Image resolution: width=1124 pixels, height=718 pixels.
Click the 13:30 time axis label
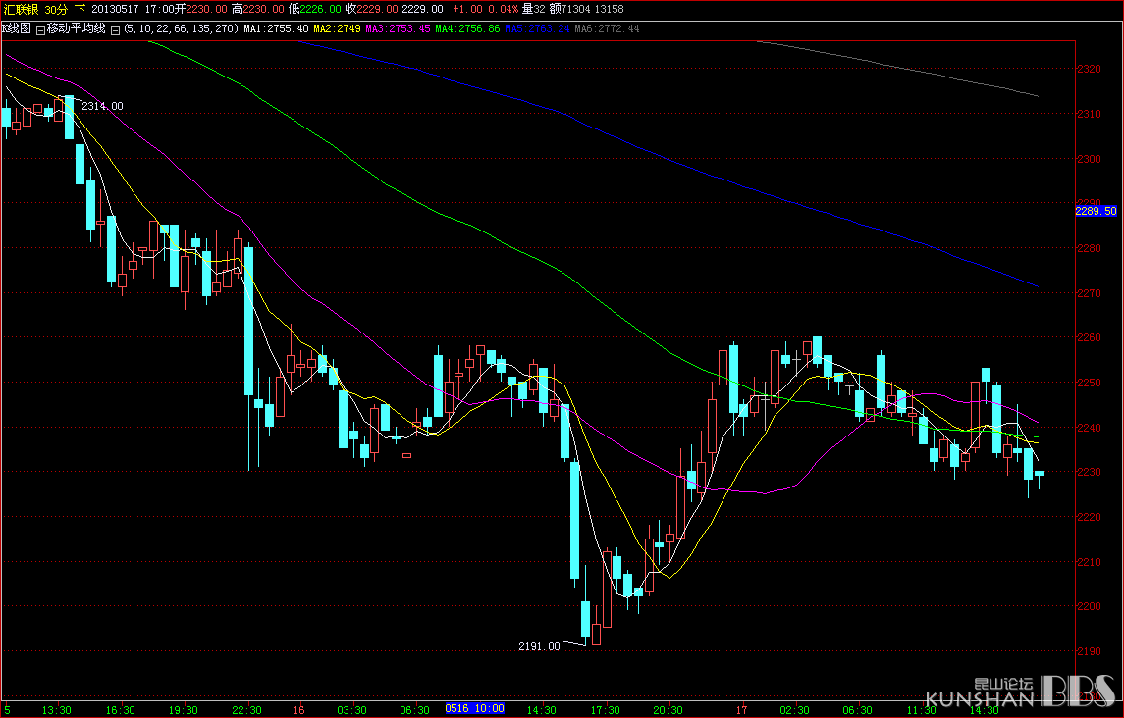pyautogui.click(x=57, y=710)
